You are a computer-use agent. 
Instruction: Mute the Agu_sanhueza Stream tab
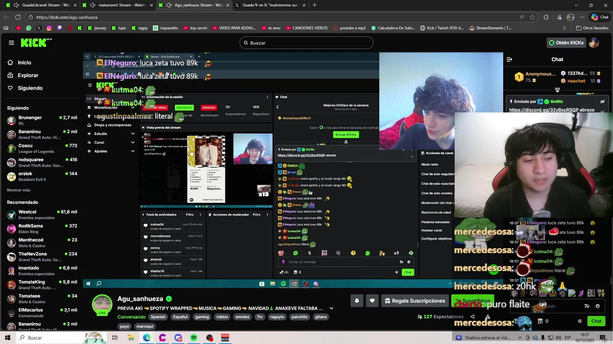pos(169,5)
